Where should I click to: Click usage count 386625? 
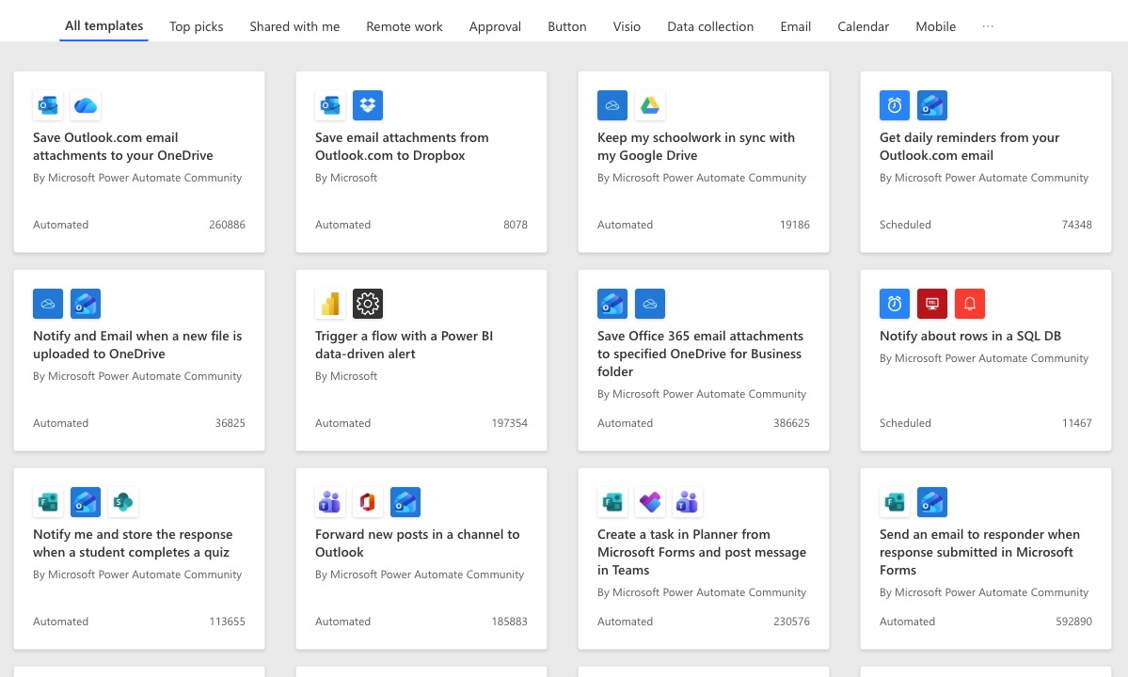tap(791, 422)
